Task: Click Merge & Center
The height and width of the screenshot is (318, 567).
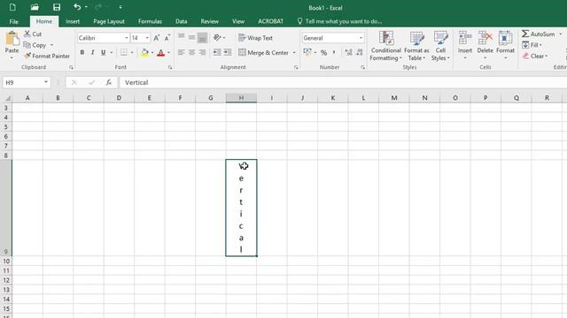Action: [264, 53]
